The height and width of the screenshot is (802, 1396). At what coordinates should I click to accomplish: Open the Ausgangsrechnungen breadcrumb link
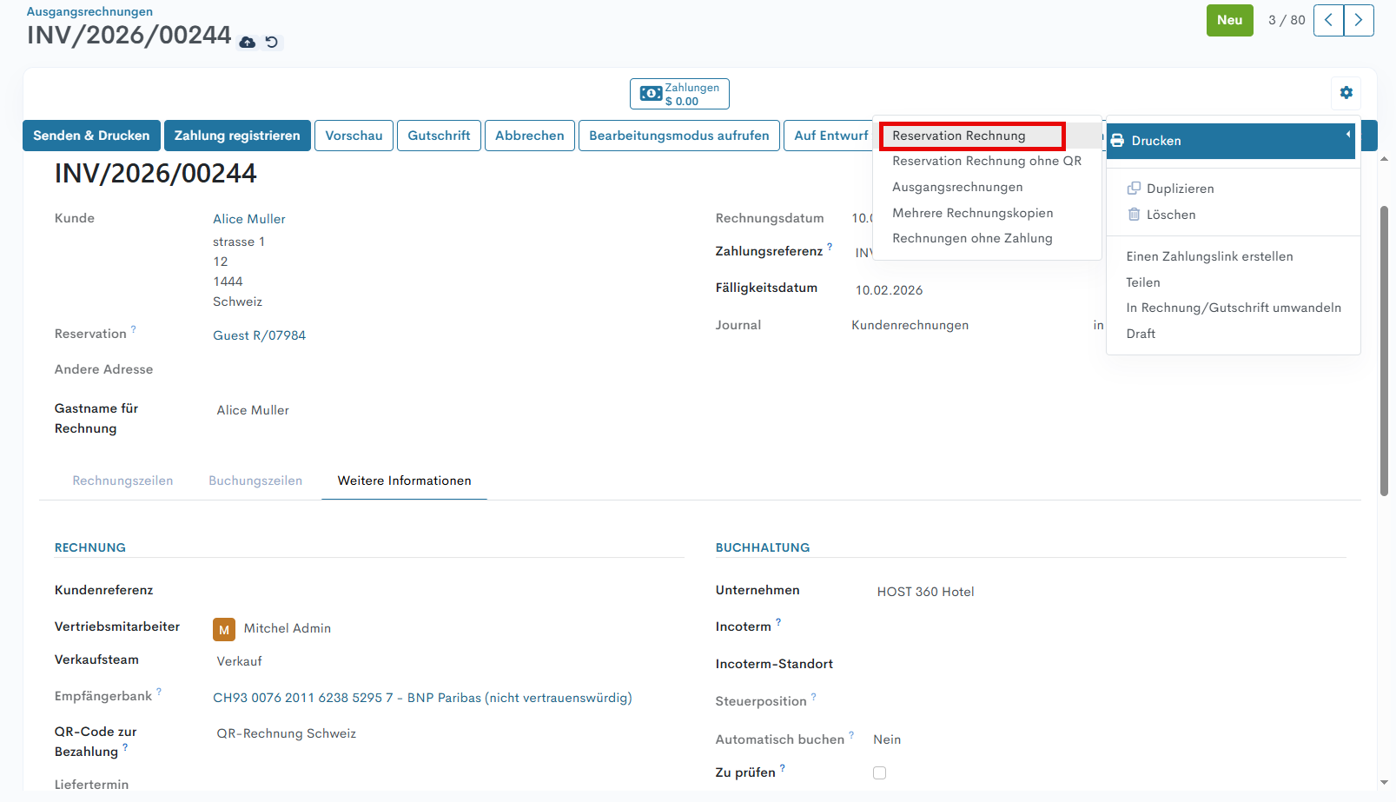tap(89, 11)
